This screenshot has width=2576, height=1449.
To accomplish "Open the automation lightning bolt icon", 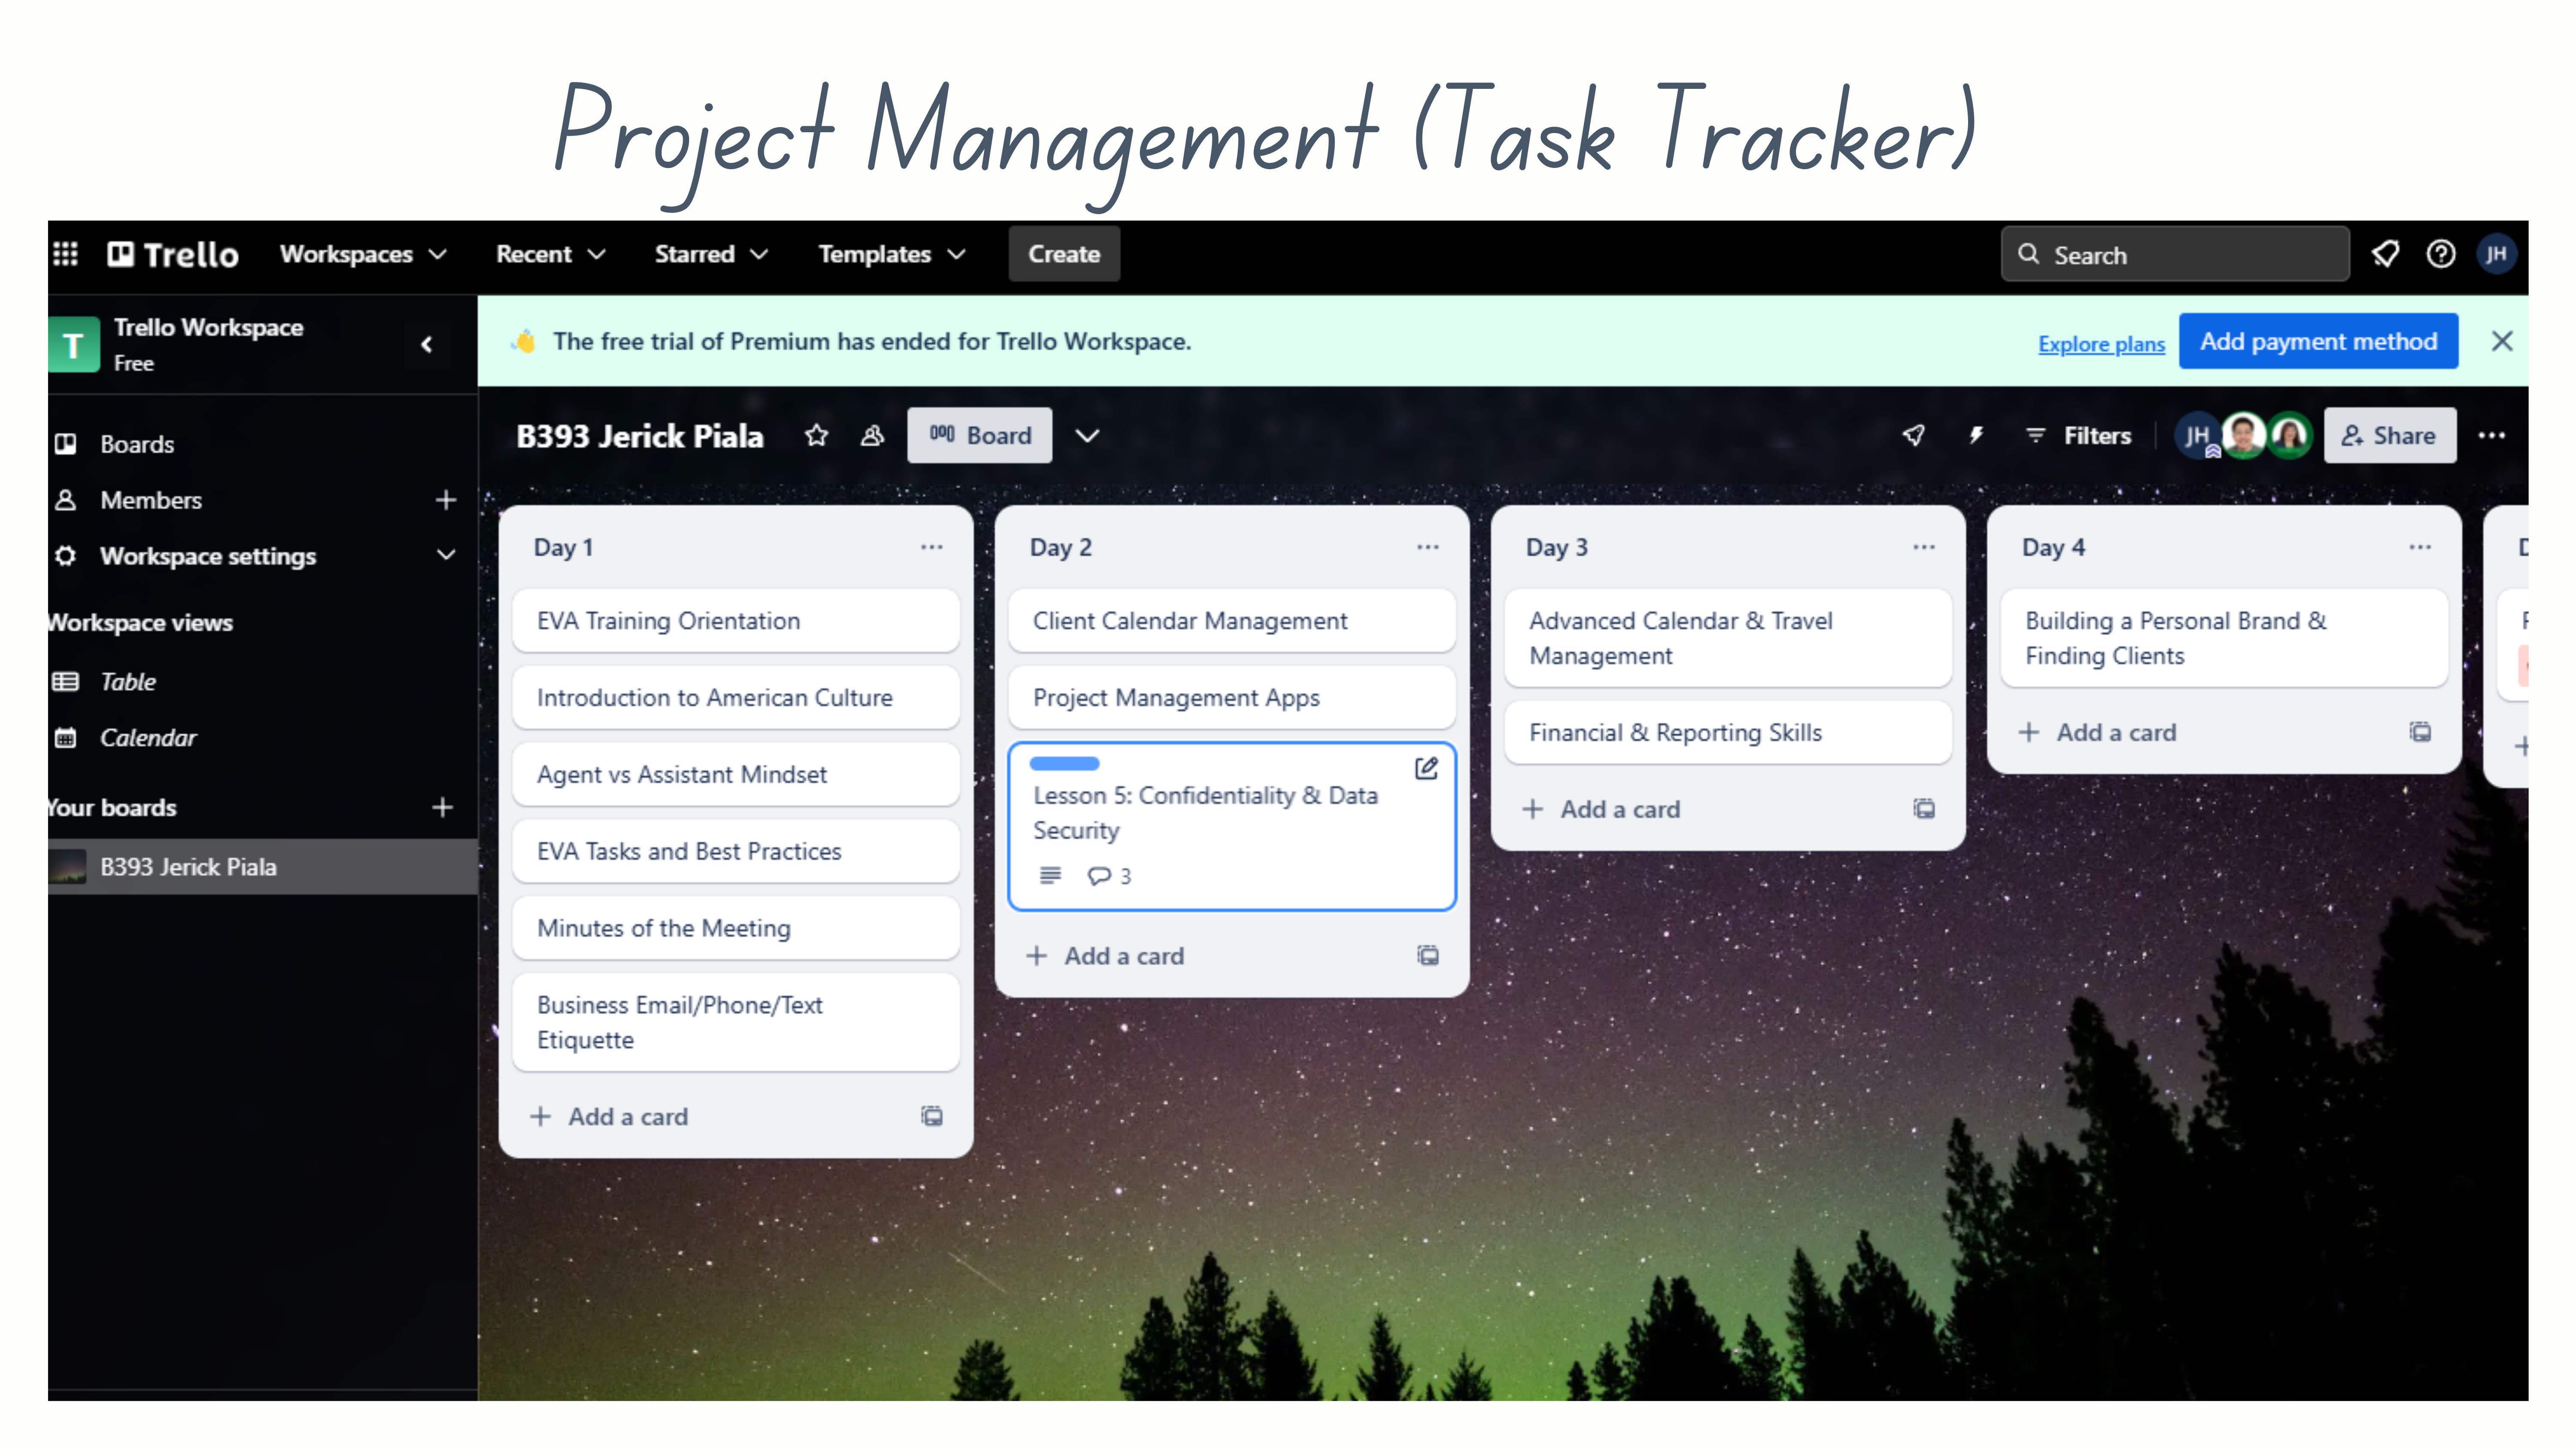I will [1975, 435].
